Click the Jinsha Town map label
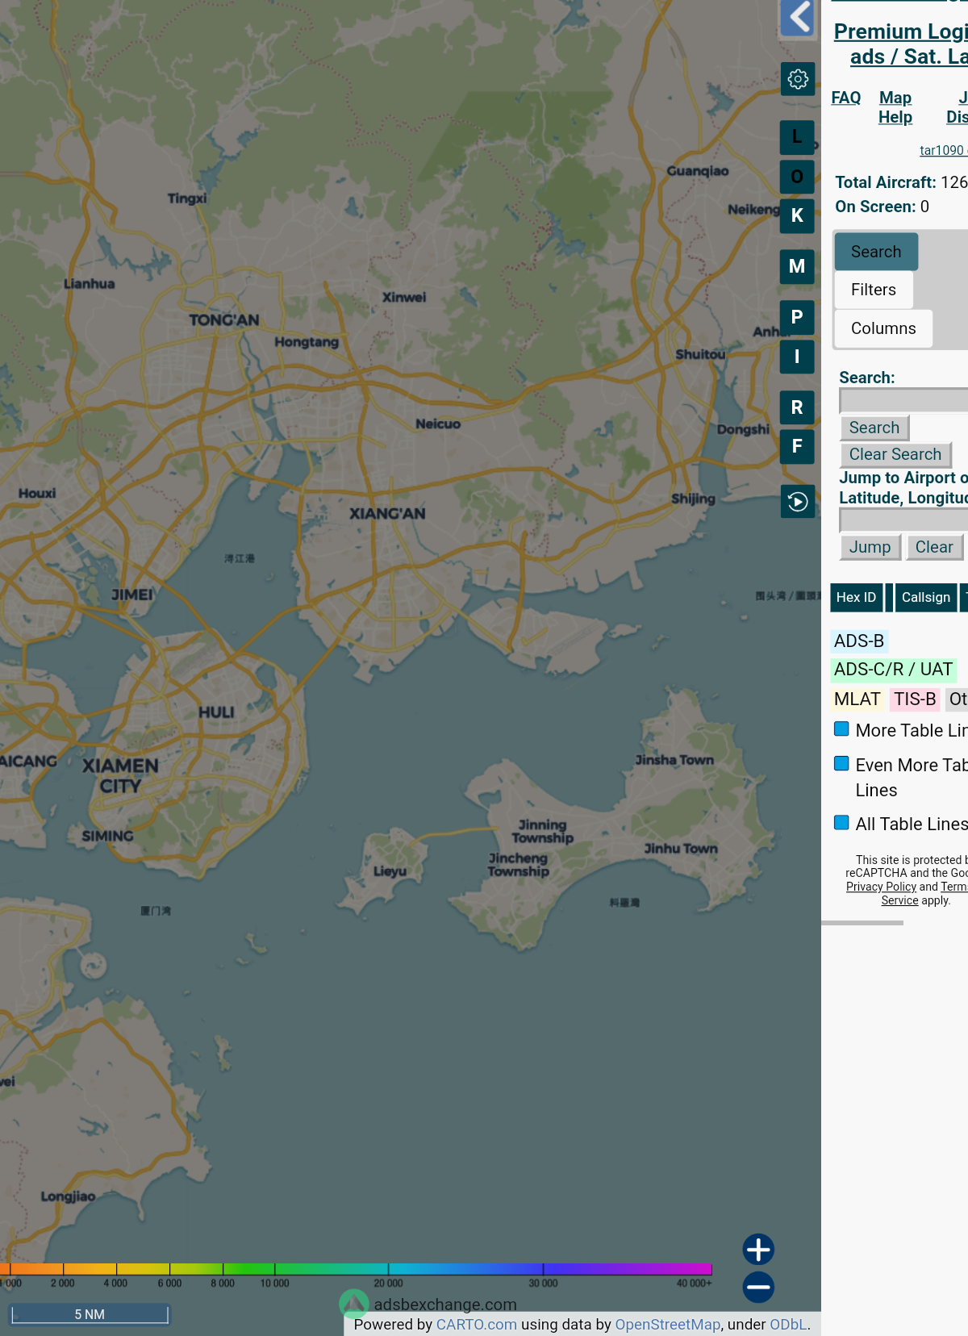968x1336 pixels. tap(674, 760)
